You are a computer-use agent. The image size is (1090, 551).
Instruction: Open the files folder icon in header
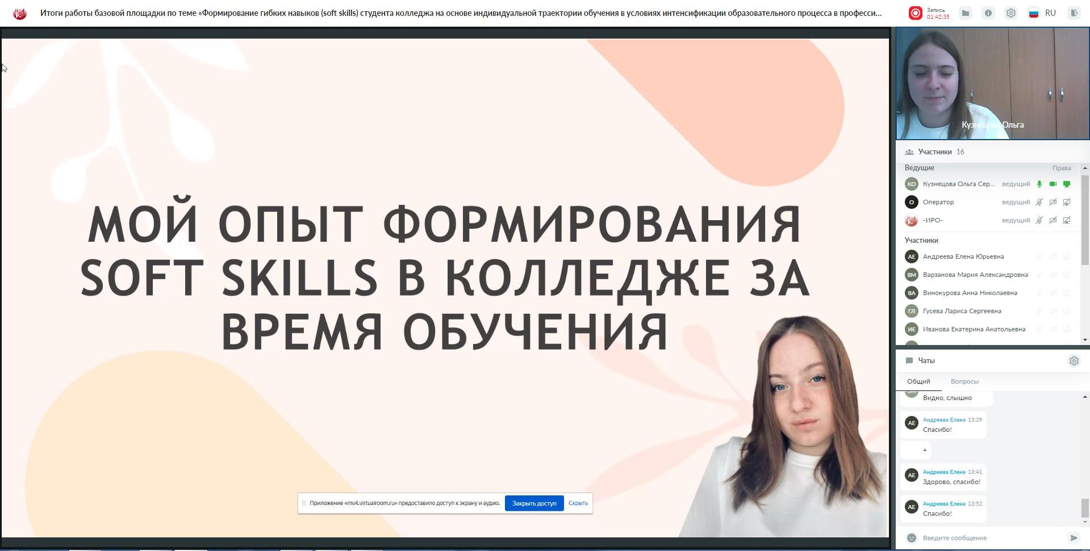pos(966,13)
